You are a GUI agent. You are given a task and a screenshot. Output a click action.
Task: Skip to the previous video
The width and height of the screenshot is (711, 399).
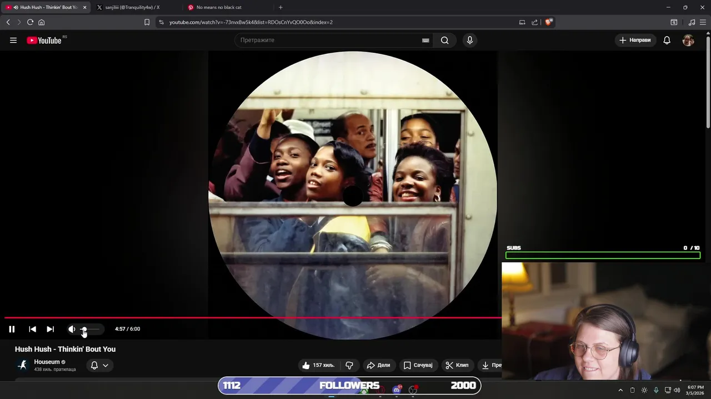point(32,329)
